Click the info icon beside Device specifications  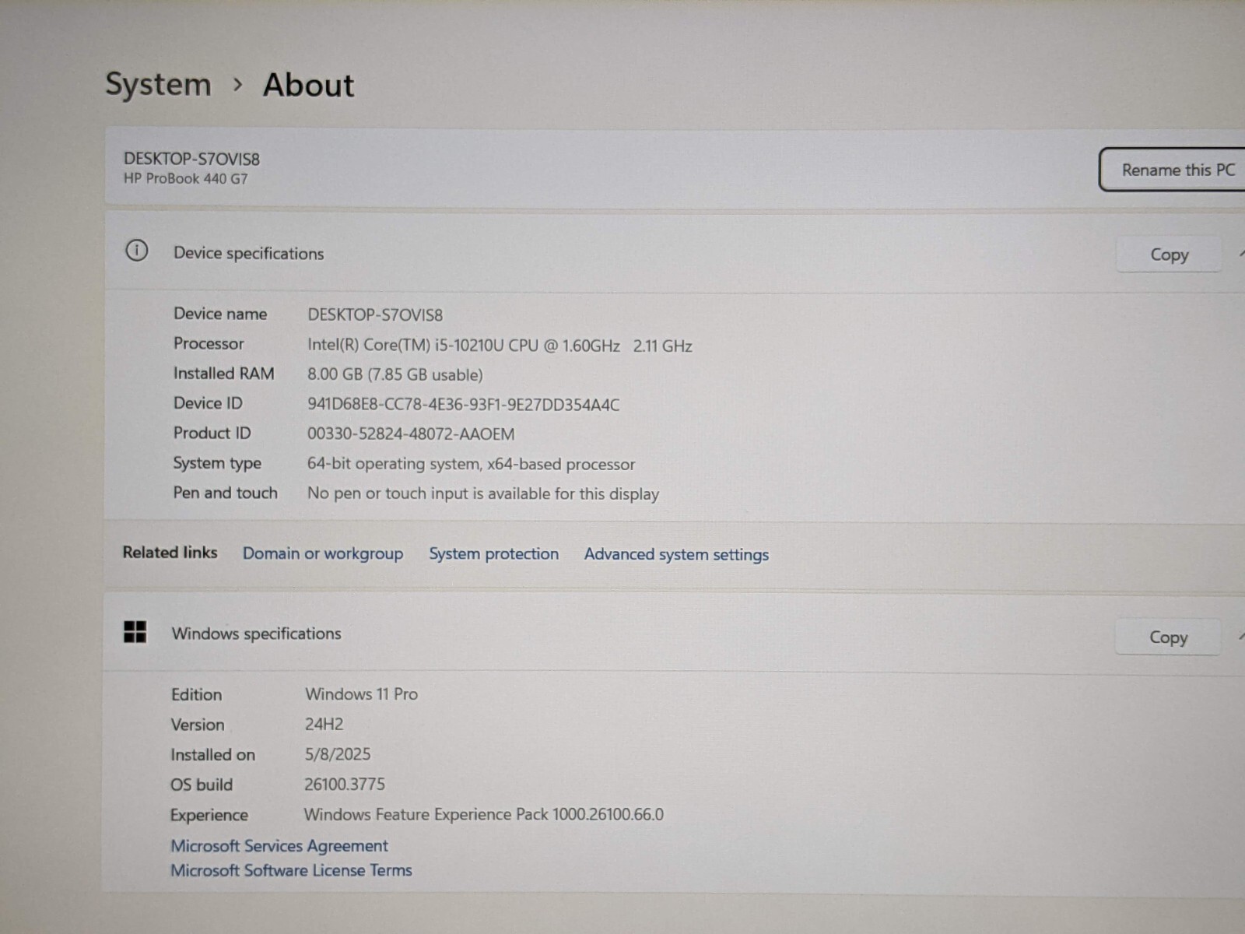point(136,251)
